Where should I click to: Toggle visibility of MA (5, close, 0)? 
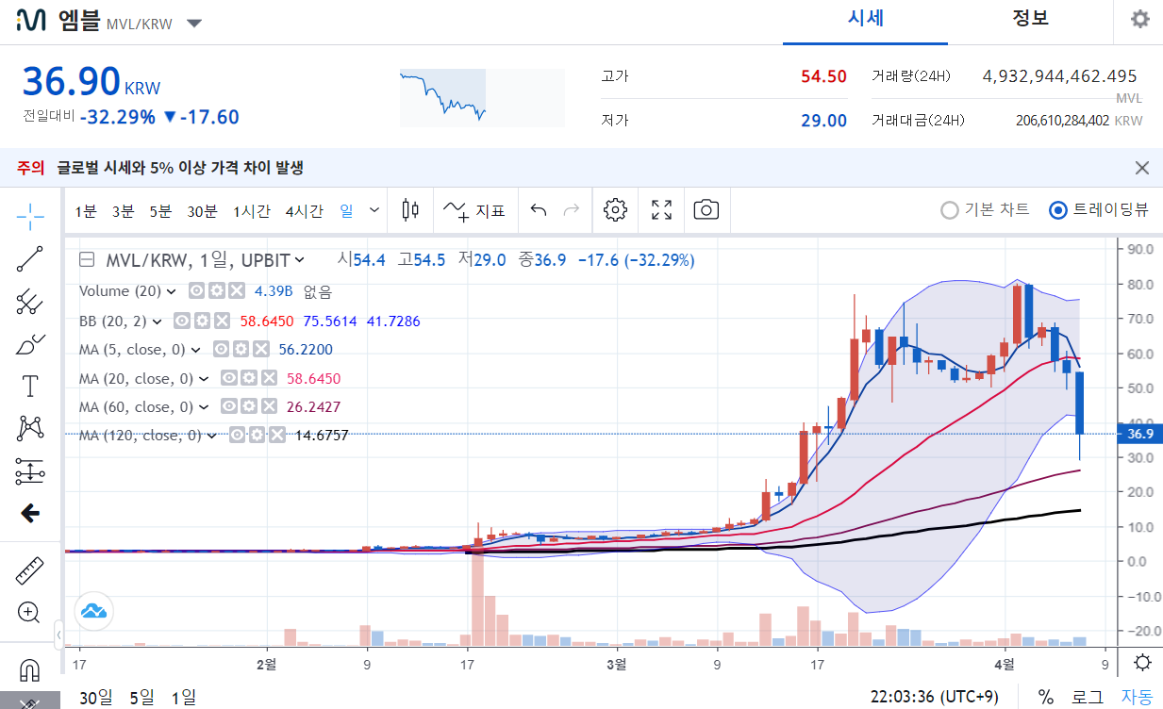[x=220, y=349]
